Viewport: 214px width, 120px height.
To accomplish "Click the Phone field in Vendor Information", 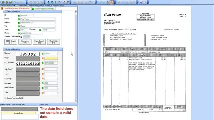I will [31, 33].
